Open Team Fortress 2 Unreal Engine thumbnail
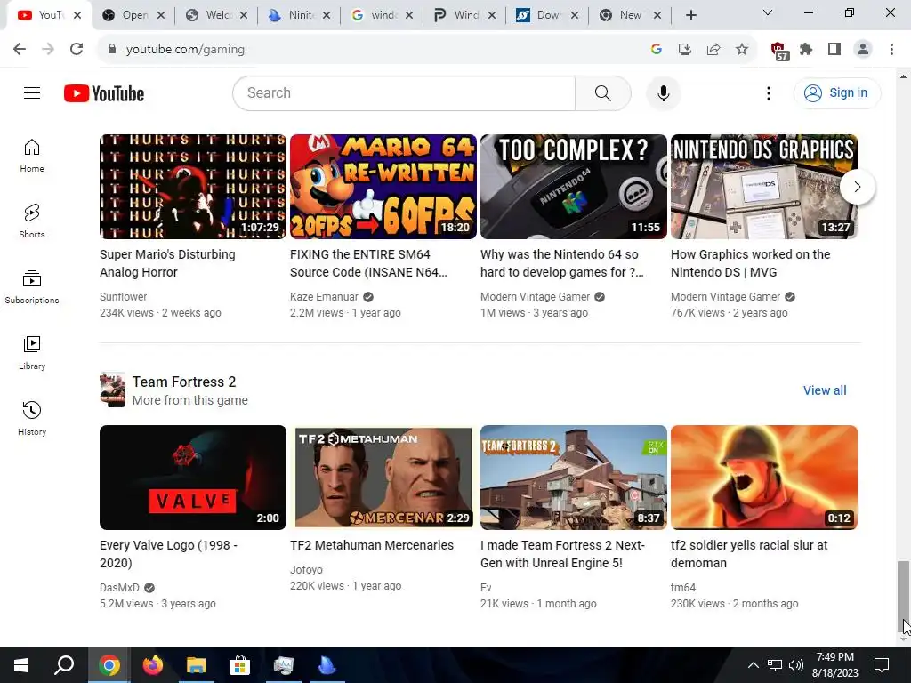The height and width of the screenshot is (683, 911). click(x=574, y=478)
